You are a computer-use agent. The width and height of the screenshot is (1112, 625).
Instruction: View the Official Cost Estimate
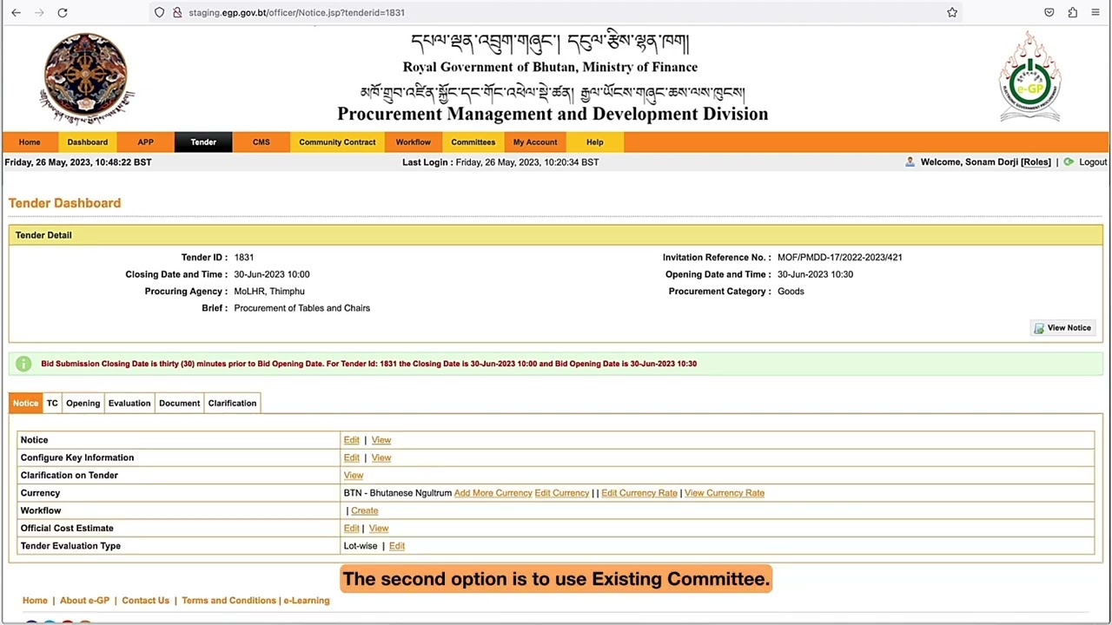[x=379, y=529]
